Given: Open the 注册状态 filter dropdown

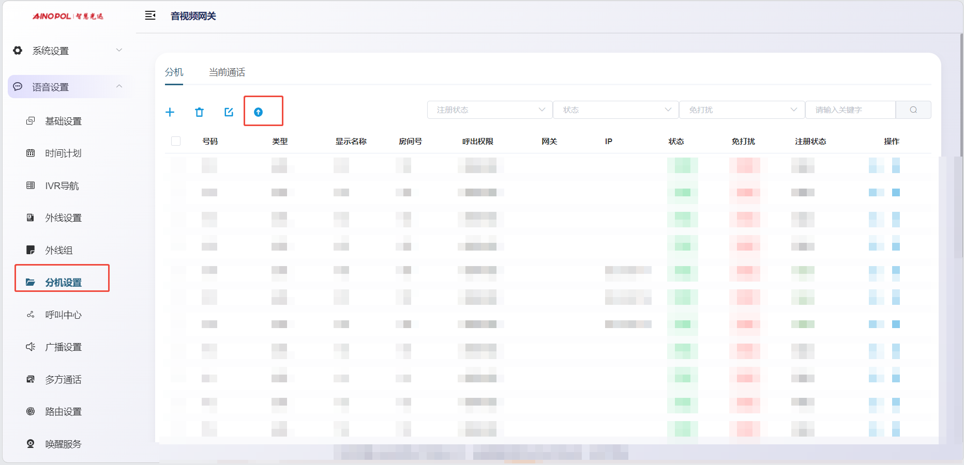Looking at the screenshot, I should 489,110.
